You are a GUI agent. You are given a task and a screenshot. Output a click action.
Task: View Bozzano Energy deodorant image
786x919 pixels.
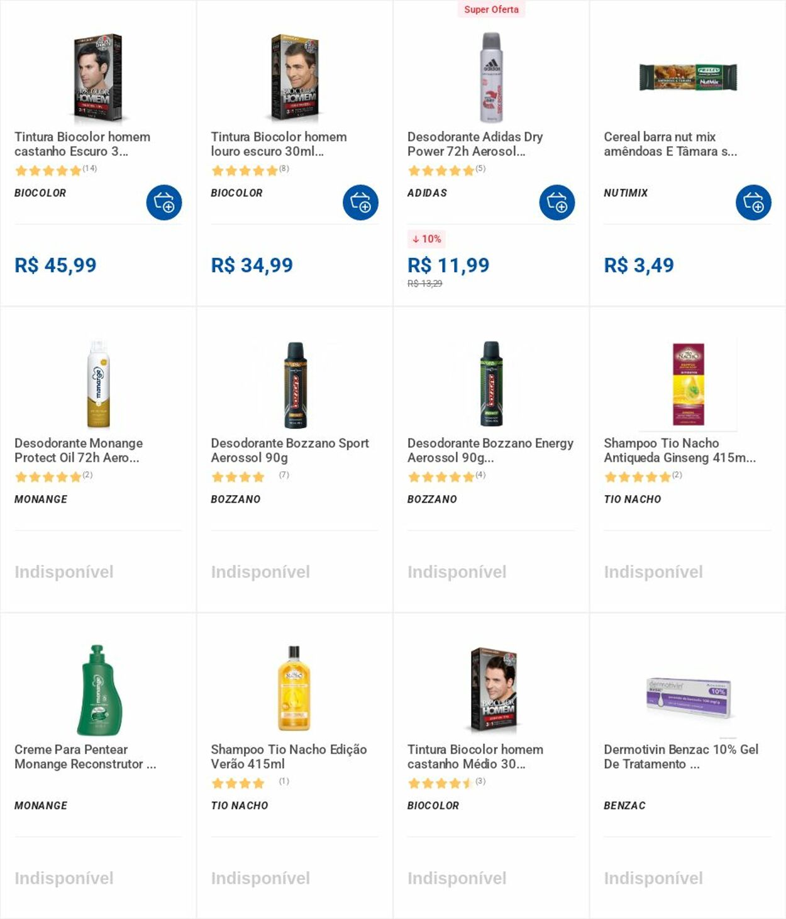coord(492,384)
